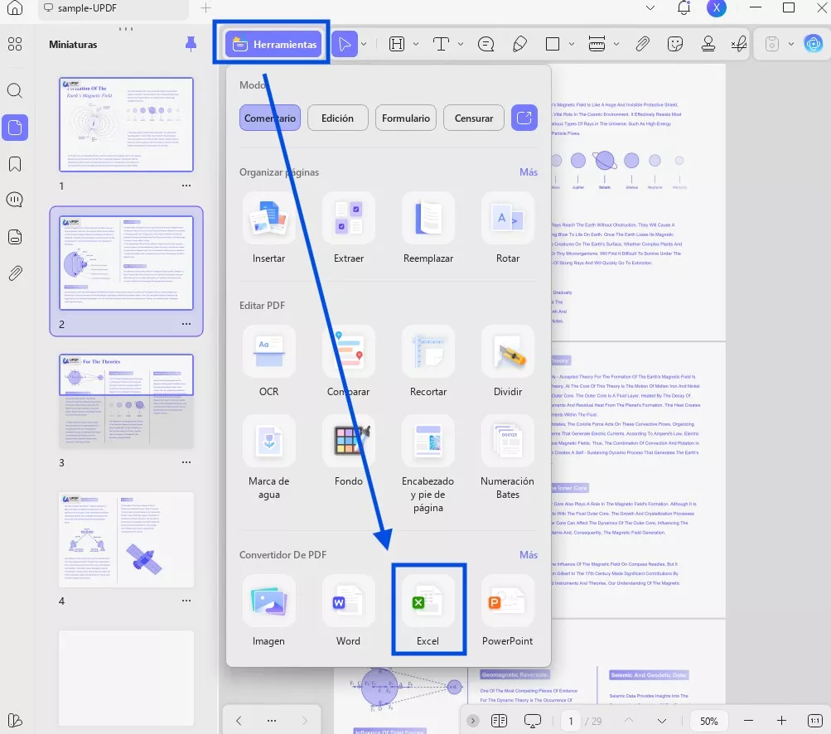Select the stamp tool
Screen dimensions: 831x734
point(708,44)
